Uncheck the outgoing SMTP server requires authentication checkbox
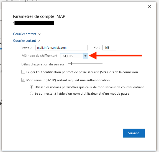This screenshot has width=159, height=152. click(x=23, y=80)
